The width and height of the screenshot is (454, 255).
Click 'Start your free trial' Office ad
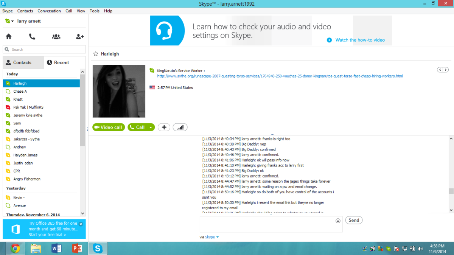tap(47, 235)
